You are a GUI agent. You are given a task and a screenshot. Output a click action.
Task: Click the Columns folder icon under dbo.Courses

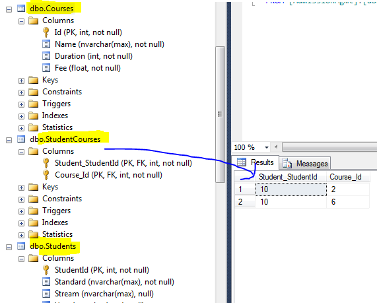(x=34, y=20)
